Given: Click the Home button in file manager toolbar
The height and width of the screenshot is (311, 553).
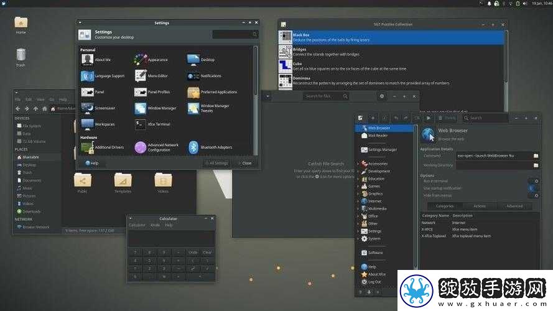Looking at the screenshot, I should (x=44, y=109).
